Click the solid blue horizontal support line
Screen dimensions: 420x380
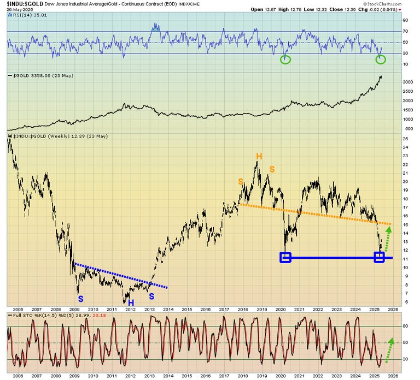click(334, 257)
